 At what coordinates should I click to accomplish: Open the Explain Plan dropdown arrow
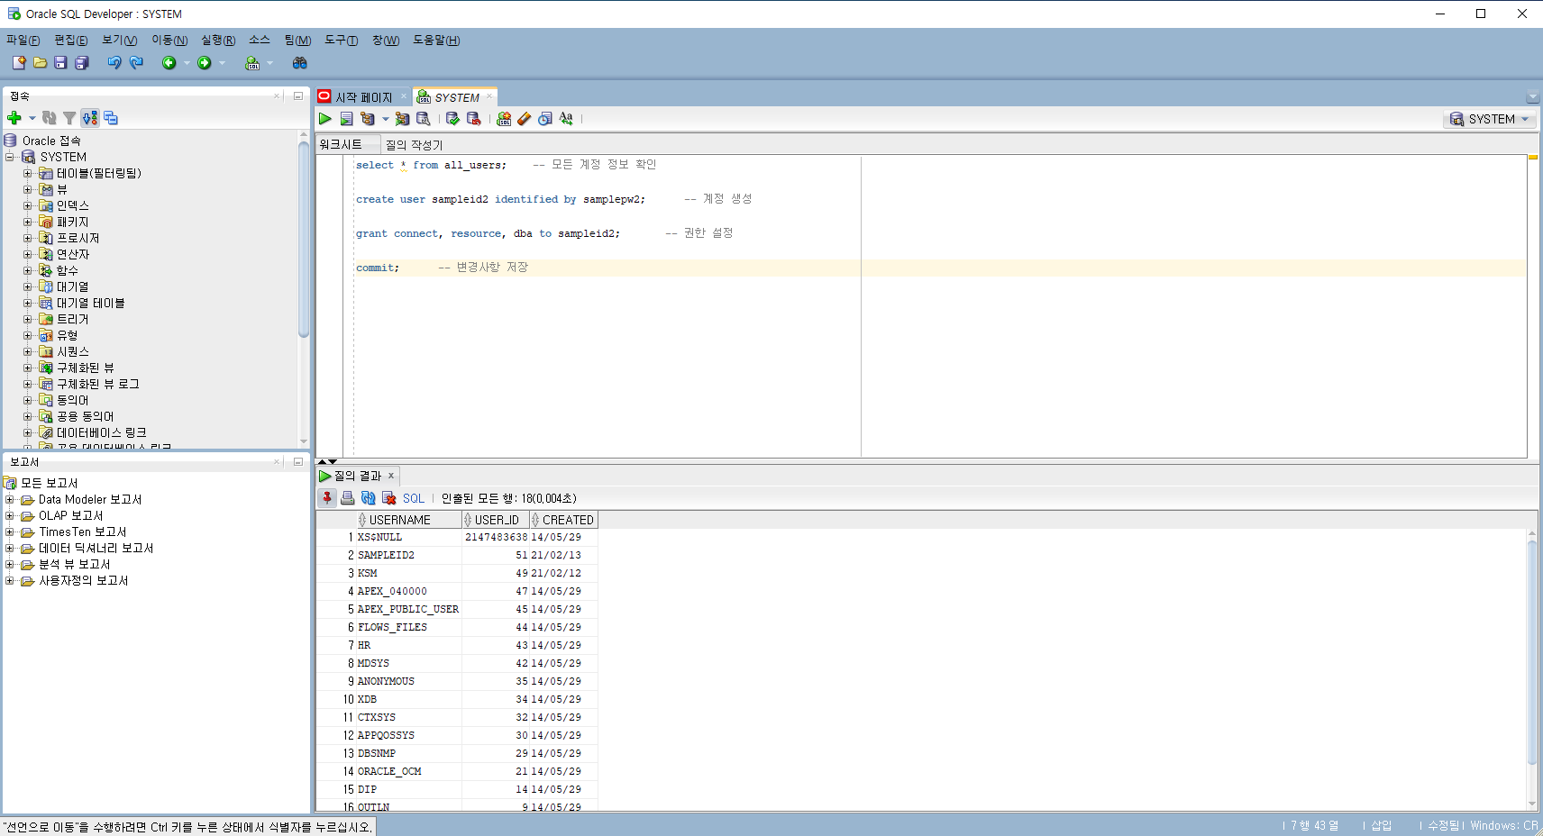[x=385, y=119]
